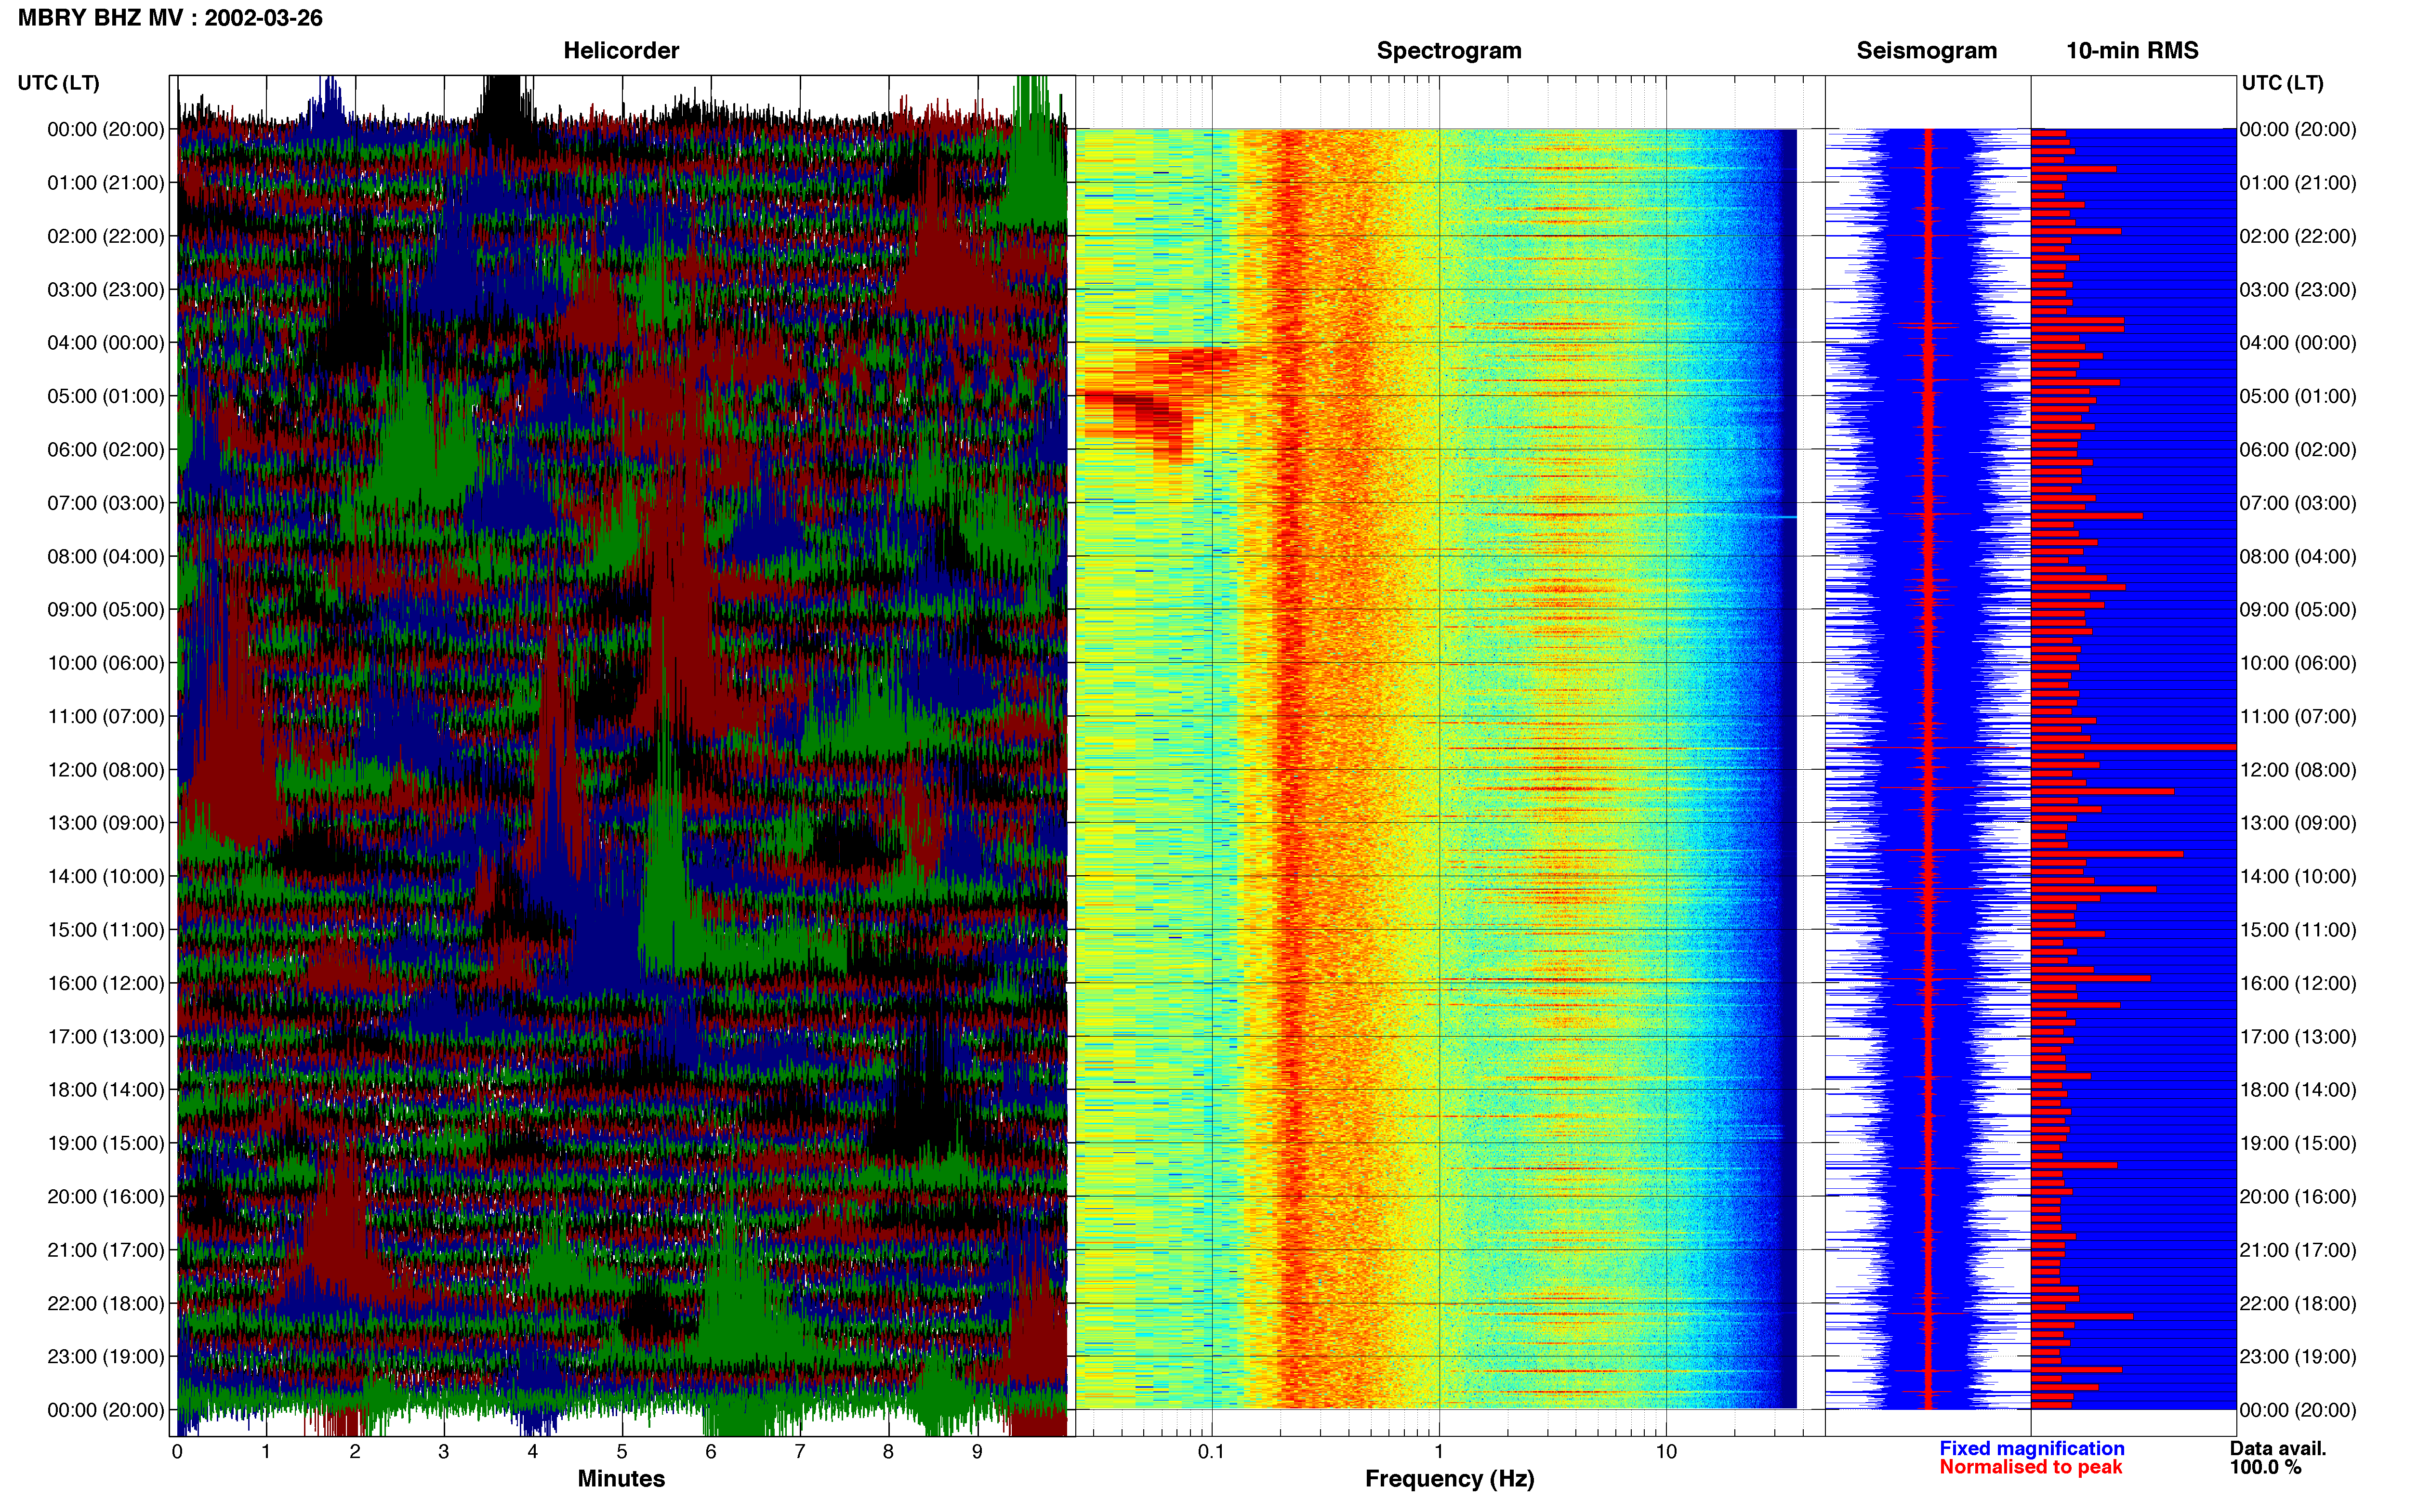This screenshot has width=2418, height=1512.
Task: Click 09:00 (05:00) on the Helicorder time axis
Action: point(106,610)
